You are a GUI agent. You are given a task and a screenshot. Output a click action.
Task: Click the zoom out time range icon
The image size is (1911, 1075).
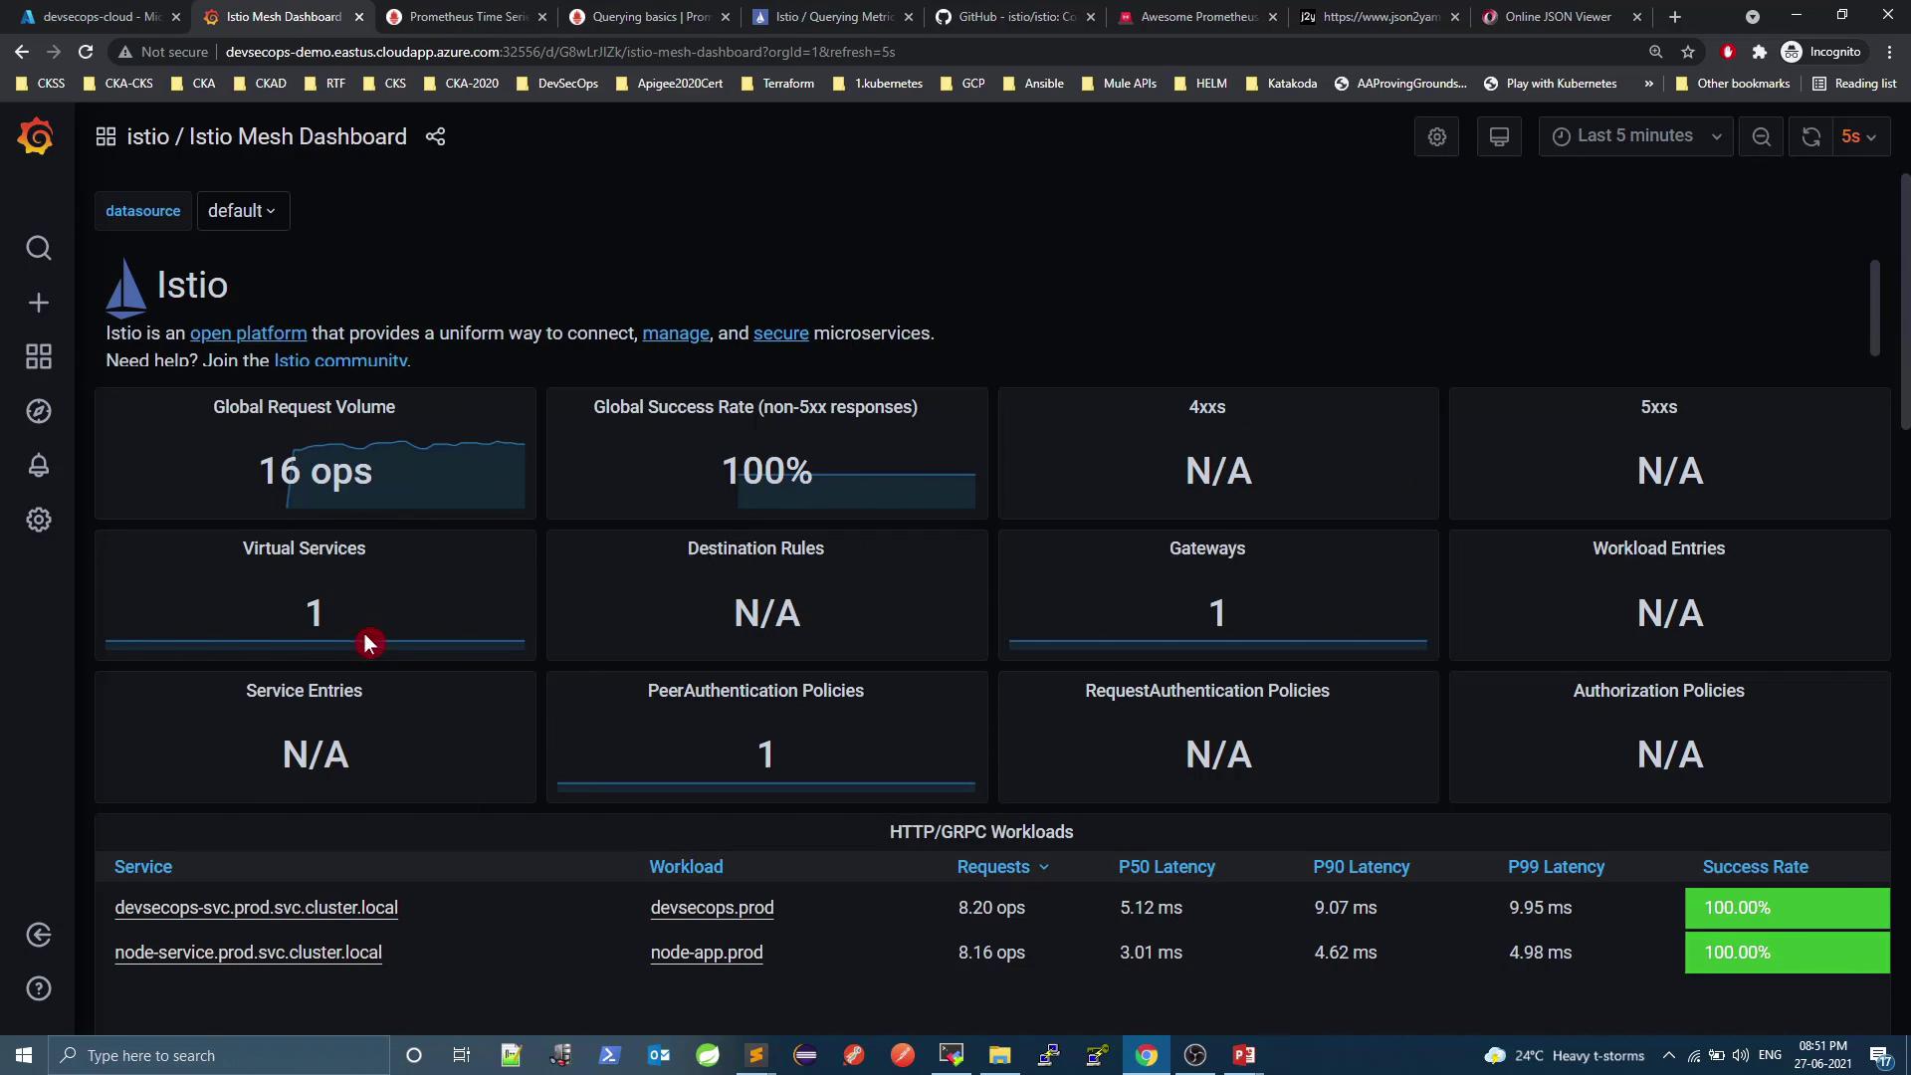[x=1761, y=136]
